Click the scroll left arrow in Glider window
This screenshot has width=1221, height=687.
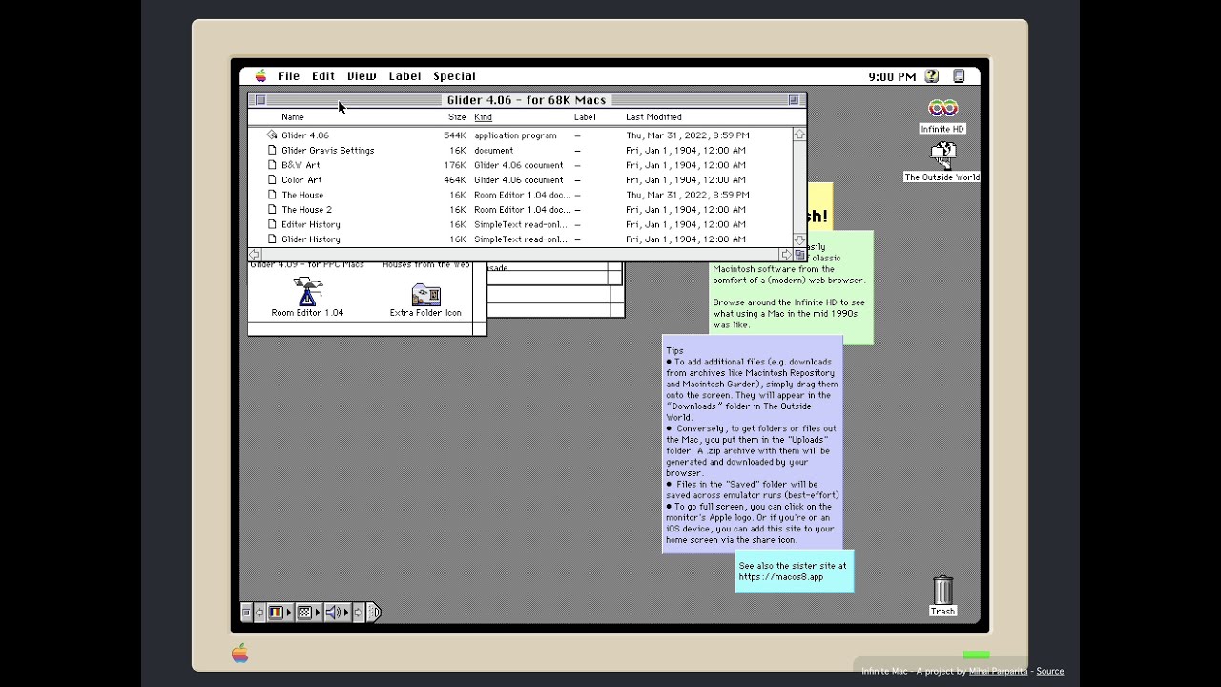[x=255, y=255]
